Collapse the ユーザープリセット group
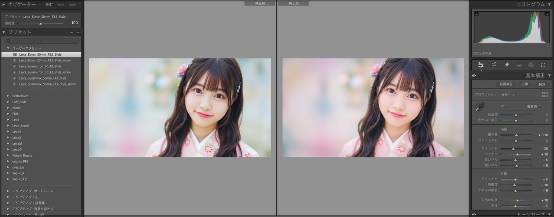Image resolution: width=554 pixels, height=217 pixels. (8, 48)
